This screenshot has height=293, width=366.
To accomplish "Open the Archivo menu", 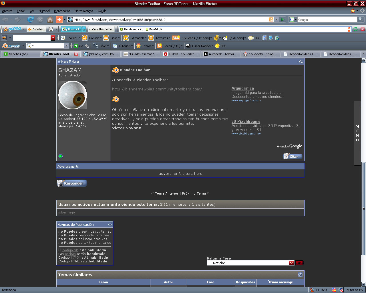I will (7, 11).
